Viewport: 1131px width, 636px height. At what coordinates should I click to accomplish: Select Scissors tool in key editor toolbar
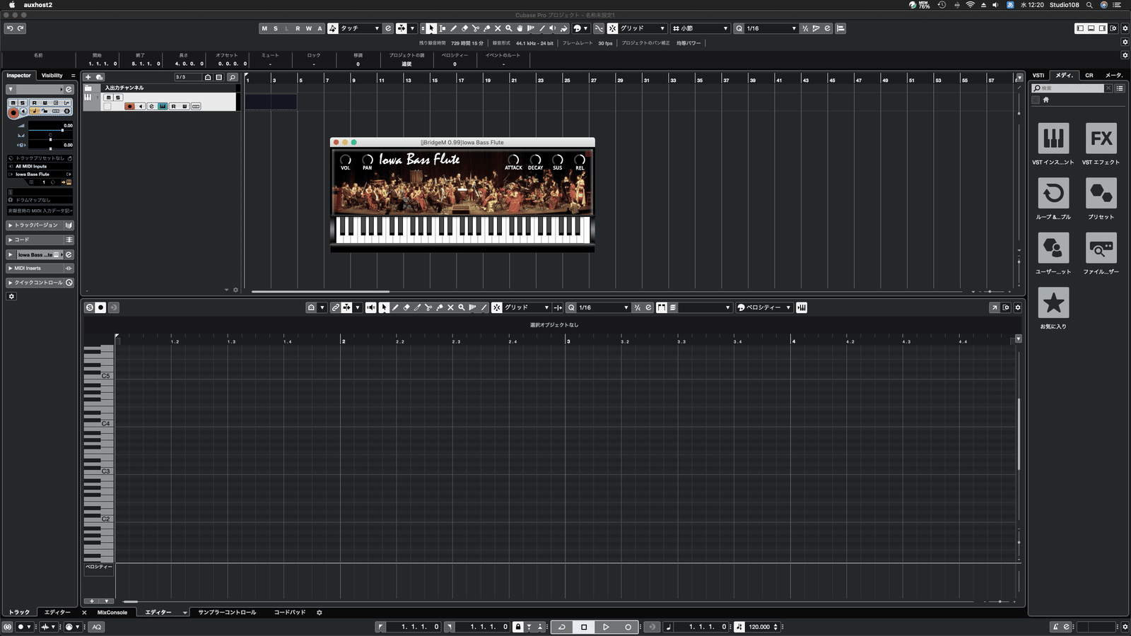click(x=428, y=307)
